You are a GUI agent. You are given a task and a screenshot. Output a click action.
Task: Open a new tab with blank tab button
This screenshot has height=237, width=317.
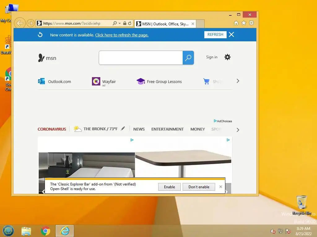coord(200,24)
